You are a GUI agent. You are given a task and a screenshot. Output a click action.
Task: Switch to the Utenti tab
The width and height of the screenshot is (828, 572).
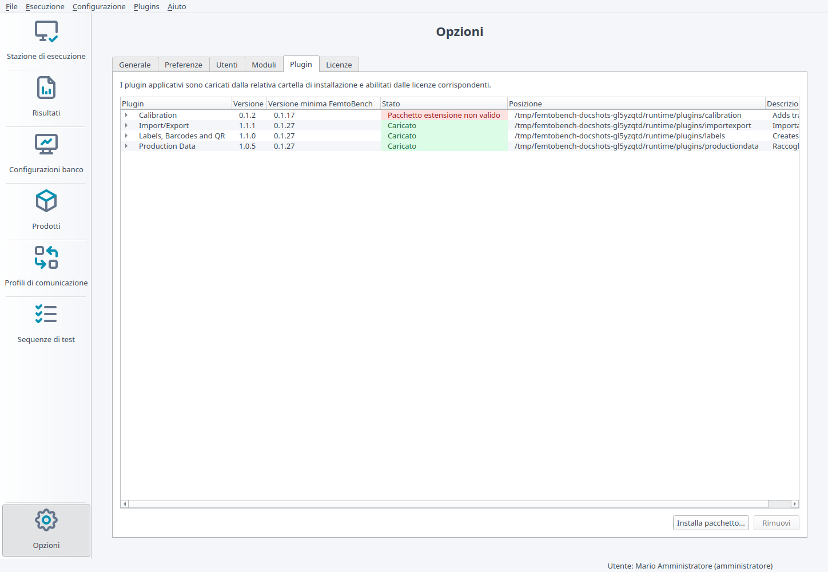tap(227, 65)
